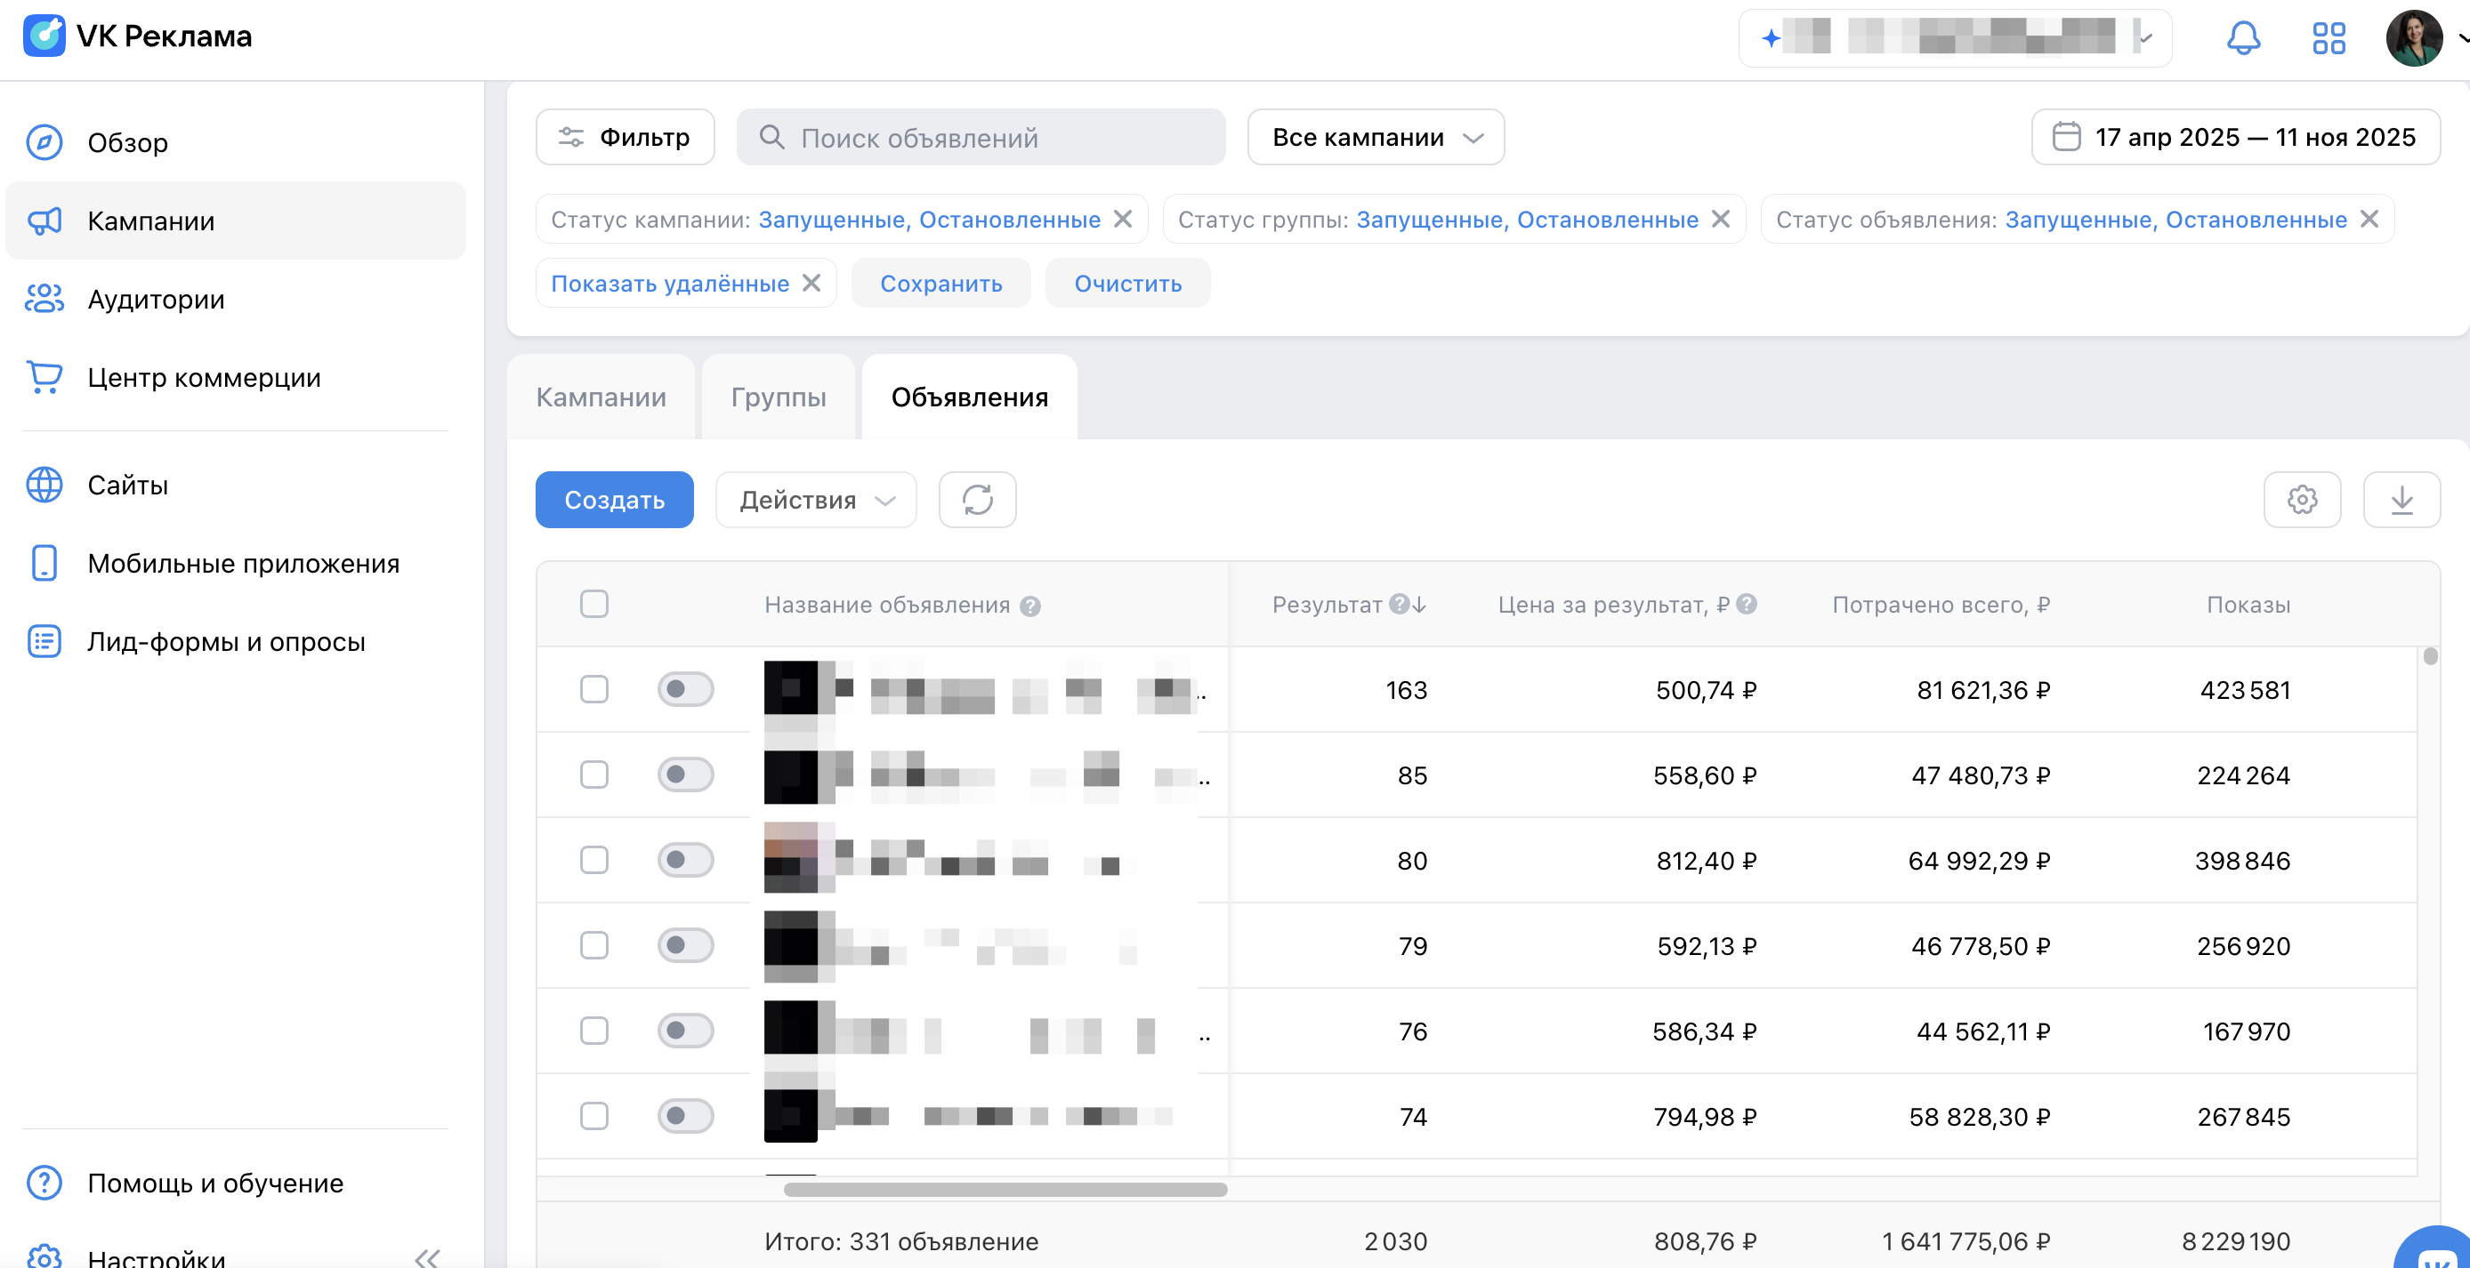The height and width of the screenshot is (1268, 2470).
Task: Click help icon next to Цена за результат
Action: [1747, 604]
